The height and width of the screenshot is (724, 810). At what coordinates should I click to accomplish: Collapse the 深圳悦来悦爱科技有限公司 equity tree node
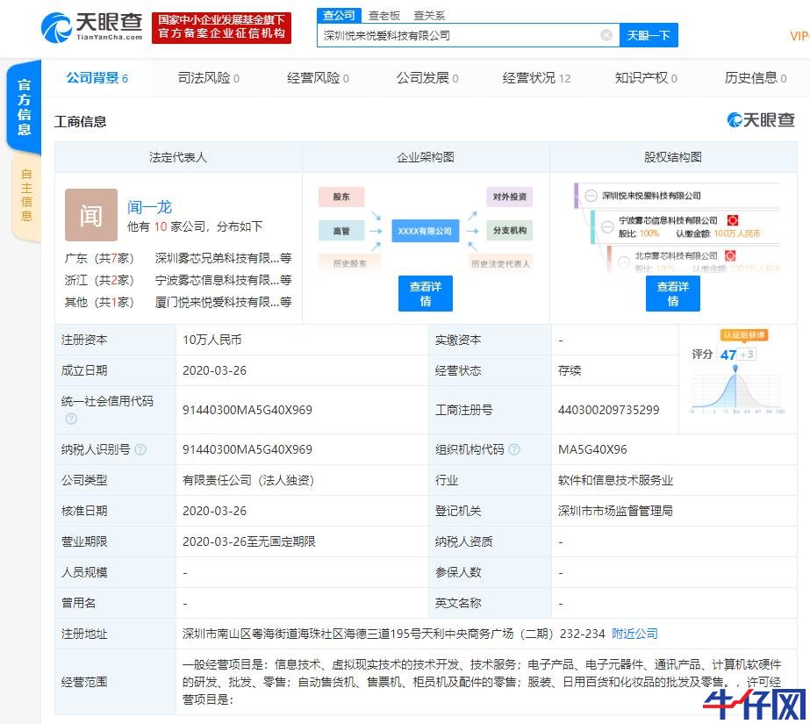(591, 196)
